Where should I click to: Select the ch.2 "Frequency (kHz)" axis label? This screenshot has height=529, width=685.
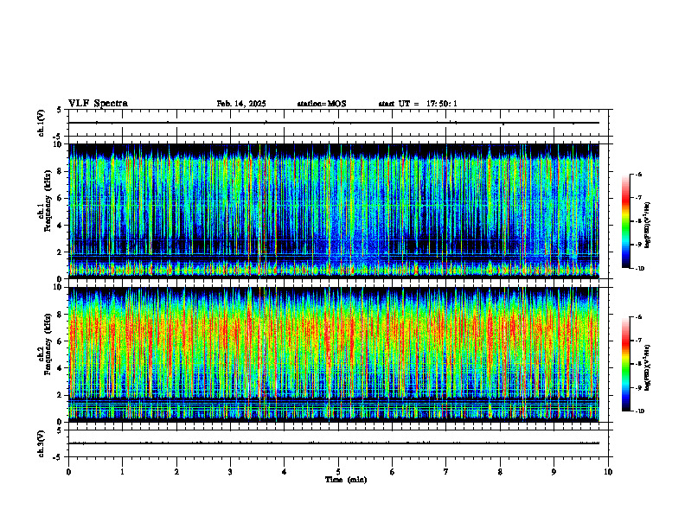point(48,344)
